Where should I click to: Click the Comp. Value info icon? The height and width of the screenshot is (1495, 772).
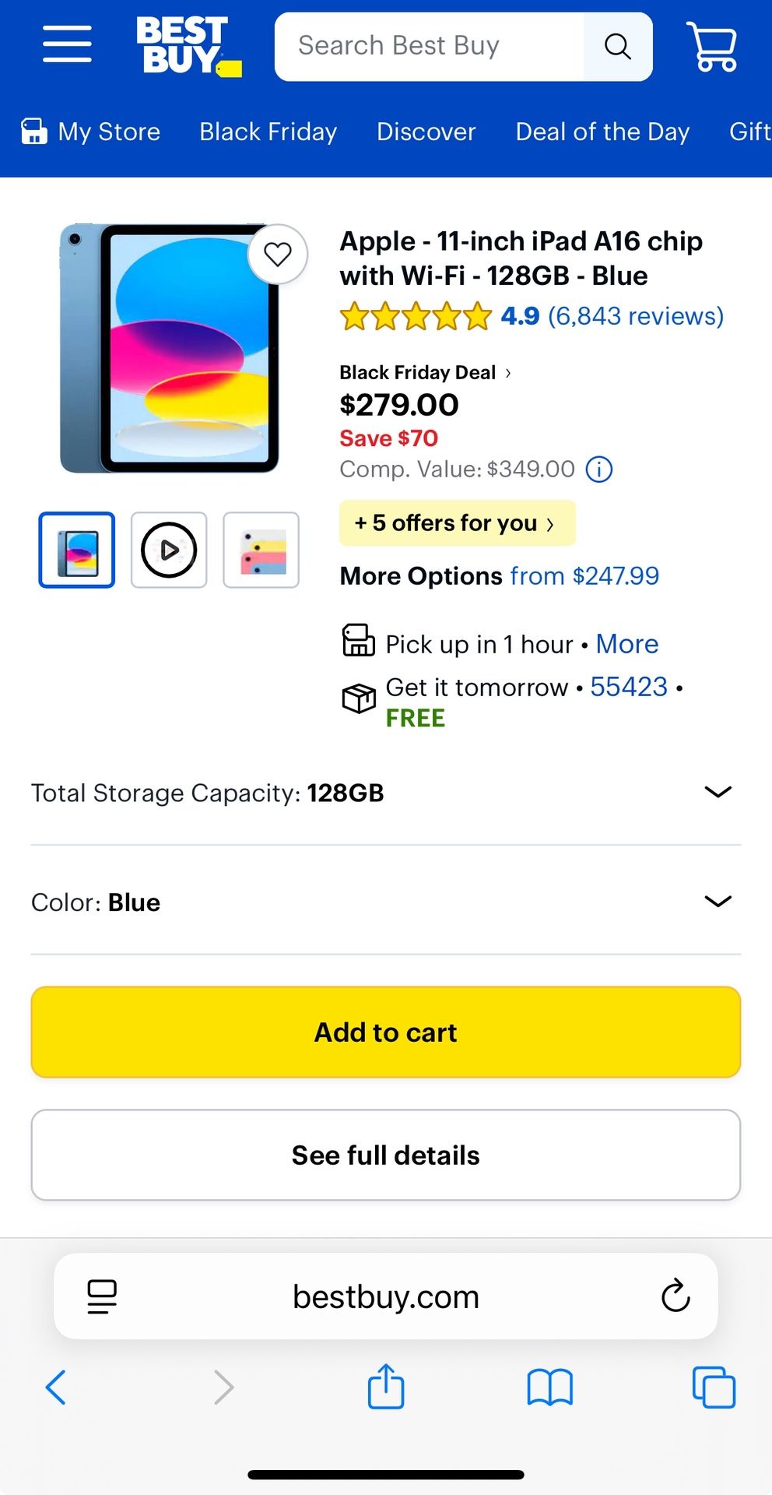(598, 470)
